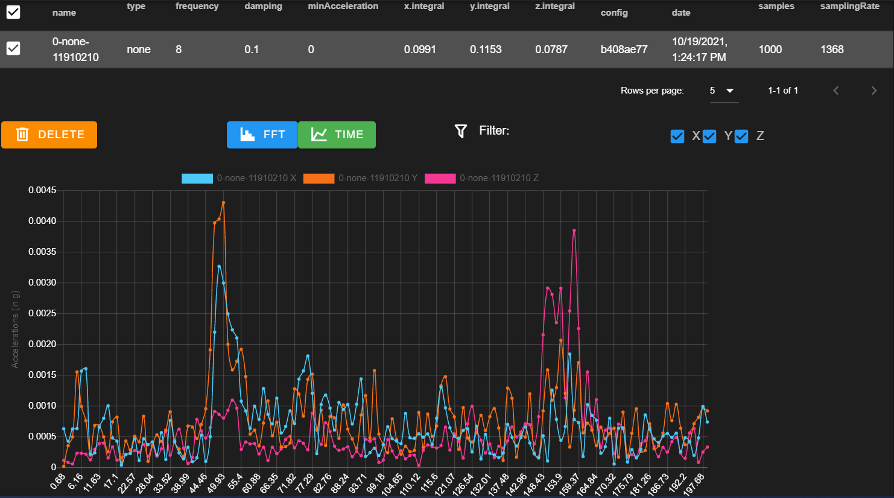894x498 pixels.
Task: Click the samples value 1000
Action: coord(770,49)
